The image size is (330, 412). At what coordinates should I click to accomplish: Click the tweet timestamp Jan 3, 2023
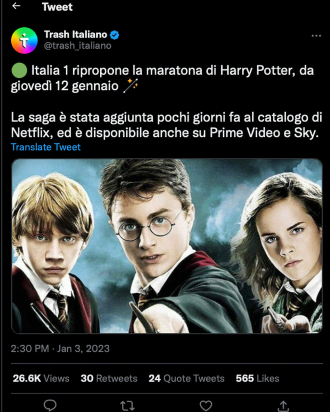point(83,349)
